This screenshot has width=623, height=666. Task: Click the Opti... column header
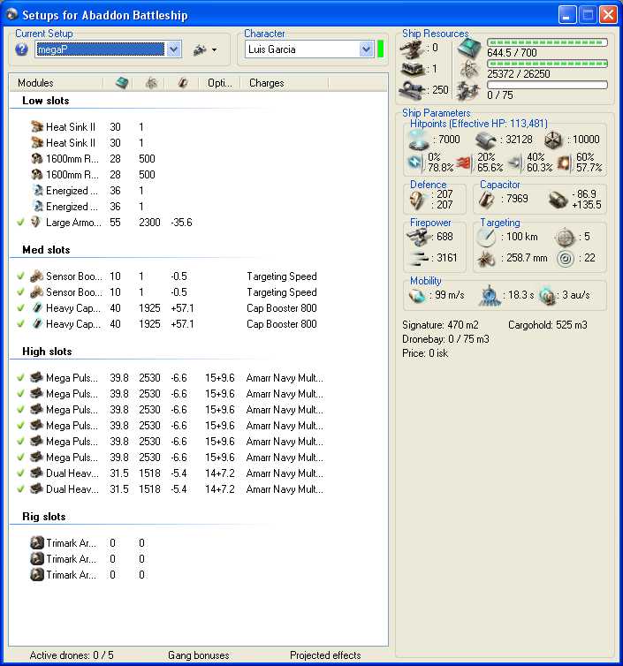(220, 83)
